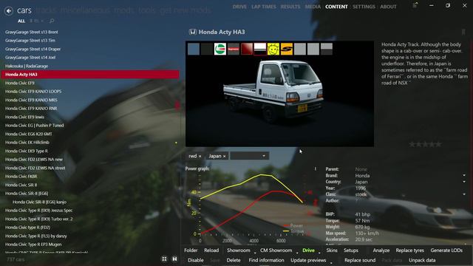Select Honda Civic SiR-II (EG6) kanjo child item
This screenshot has width=473, height=266.
click(90, 202)
